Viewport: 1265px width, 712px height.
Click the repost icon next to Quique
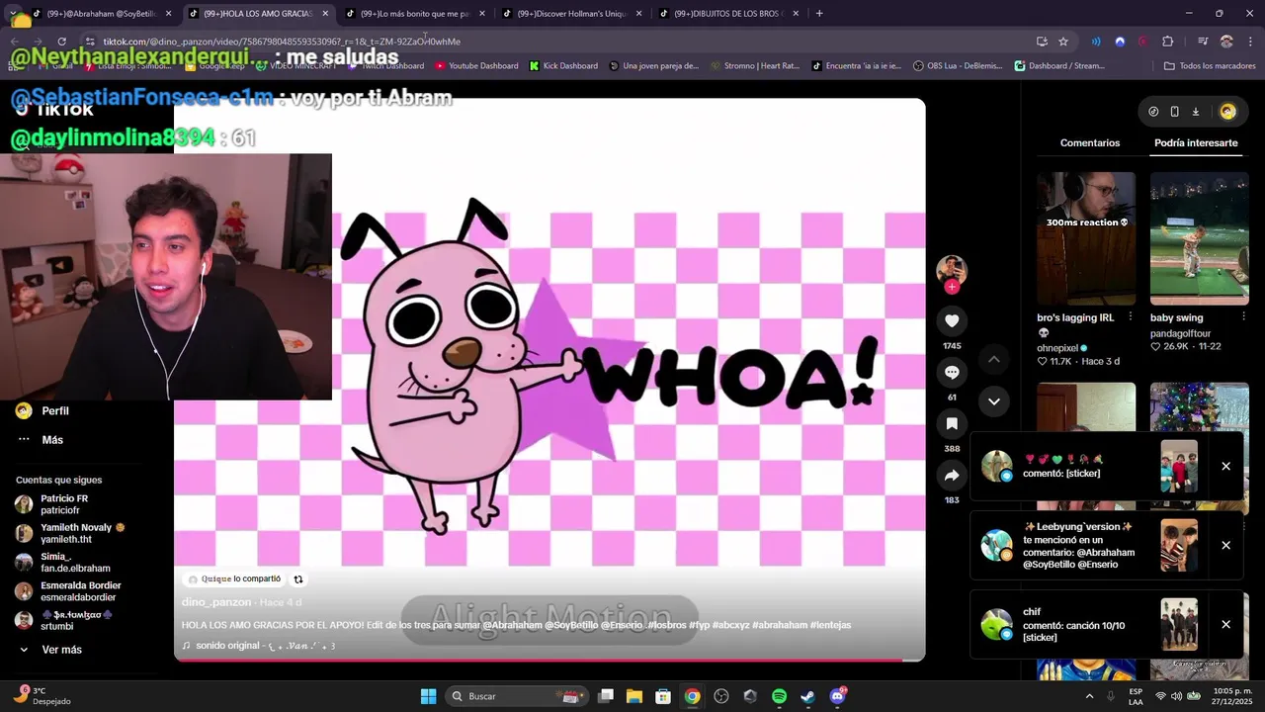click(x=298, y=579)
